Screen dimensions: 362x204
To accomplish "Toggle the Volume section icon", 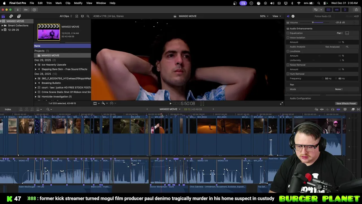I will pyautogui.click(x=288, y=22).
